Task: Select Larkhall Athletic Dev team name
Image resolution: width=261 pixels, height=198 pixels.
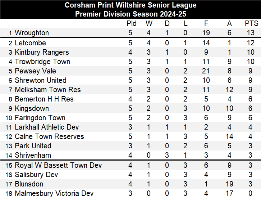Action: 47,127
